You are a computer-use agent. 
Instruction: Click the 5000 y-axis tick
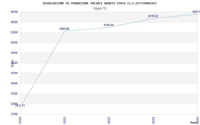point(14,42)
